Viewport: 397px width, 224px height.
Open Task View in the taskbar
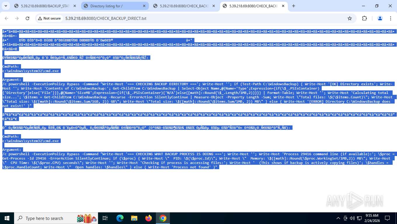[x=105, y=218]
